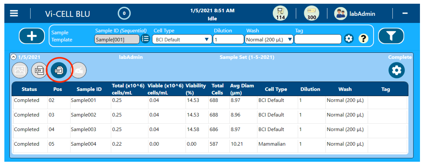Click the Total Cells column header
Viewport: 424px width, 163px height.
tap(218, 89)
